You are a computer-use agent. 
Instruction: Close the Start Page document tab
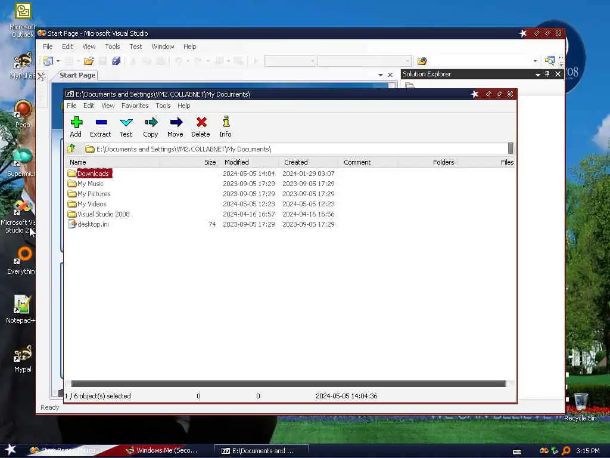pos(390,75)
